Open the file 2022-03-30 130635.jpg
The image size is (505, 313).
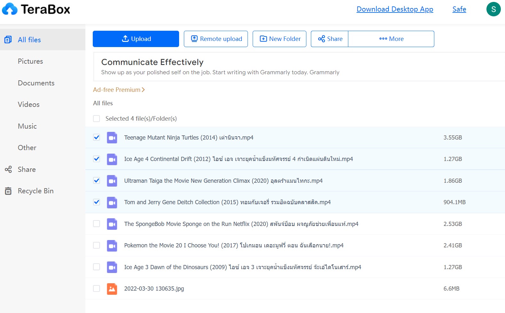point(154,289)
